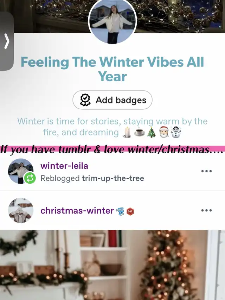Open options menu for winter-leila post

click(x=206, y=171)
